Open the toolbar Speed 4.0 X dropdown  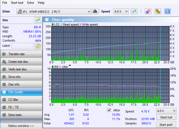(x=121, y=11)
